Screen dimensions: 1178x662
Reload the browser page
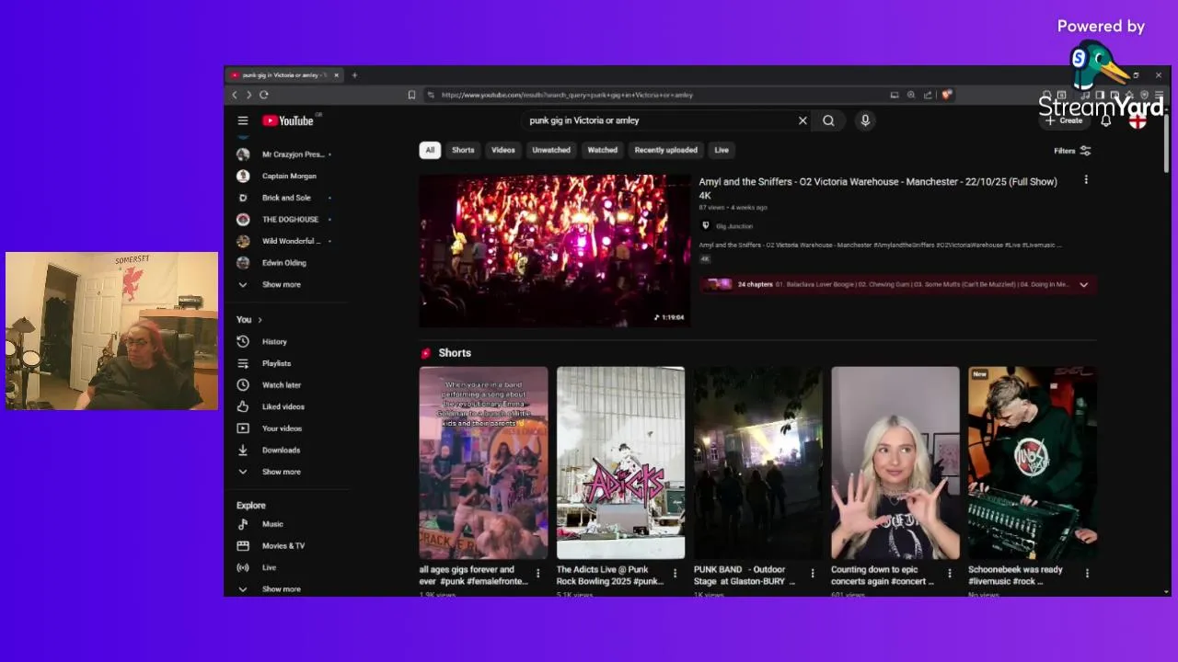[x=264, y=95]
